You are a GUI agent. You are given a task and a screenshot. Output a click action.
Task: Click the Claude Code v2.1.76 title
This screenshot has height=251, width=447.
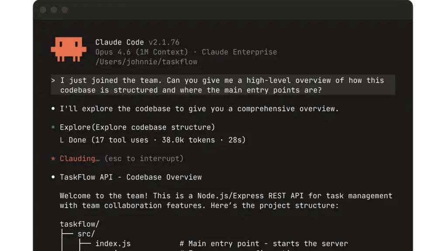click(x=137, y=42)
